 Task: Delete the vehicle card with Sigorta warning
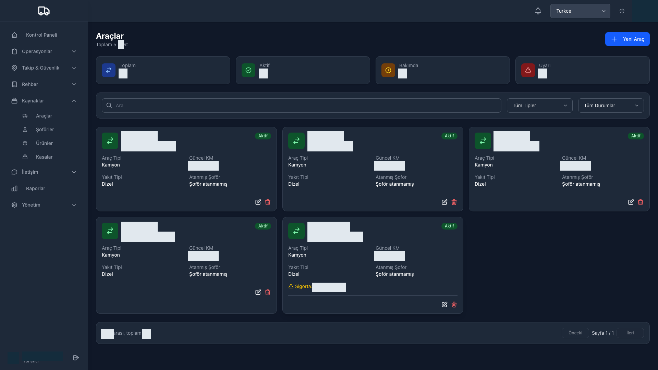coord(454,305)
